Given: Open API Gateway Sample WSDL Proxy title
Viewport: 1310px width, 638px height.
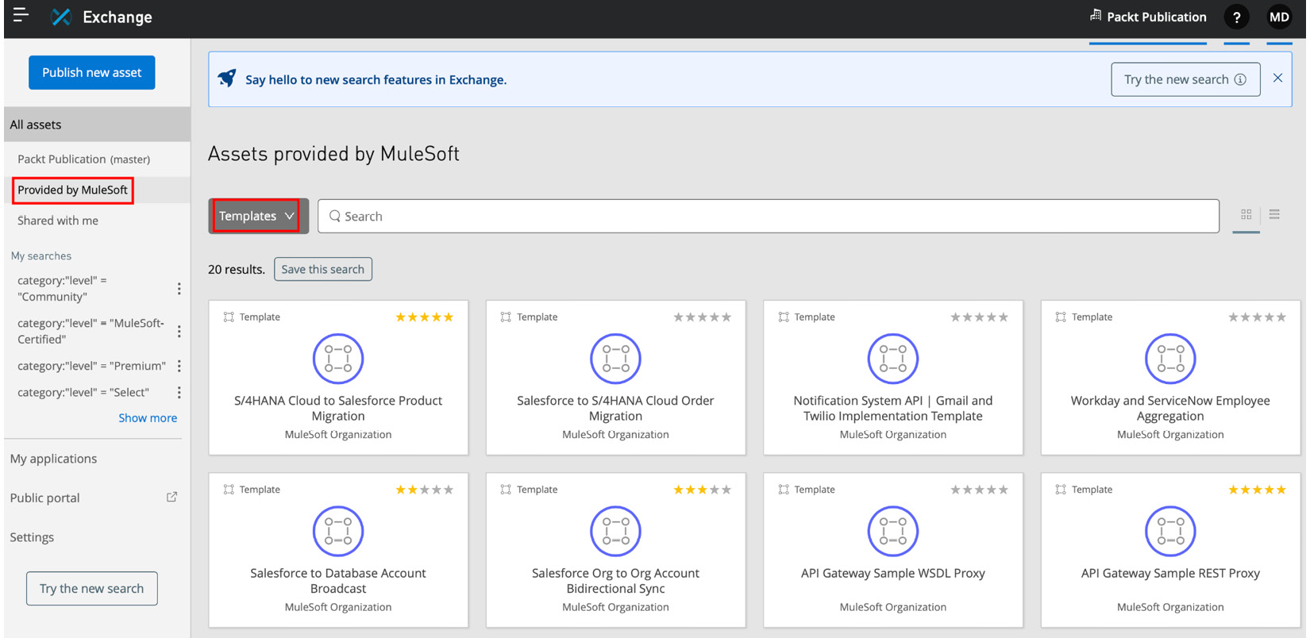Looking at the screenshot, I should pos(892,573).
